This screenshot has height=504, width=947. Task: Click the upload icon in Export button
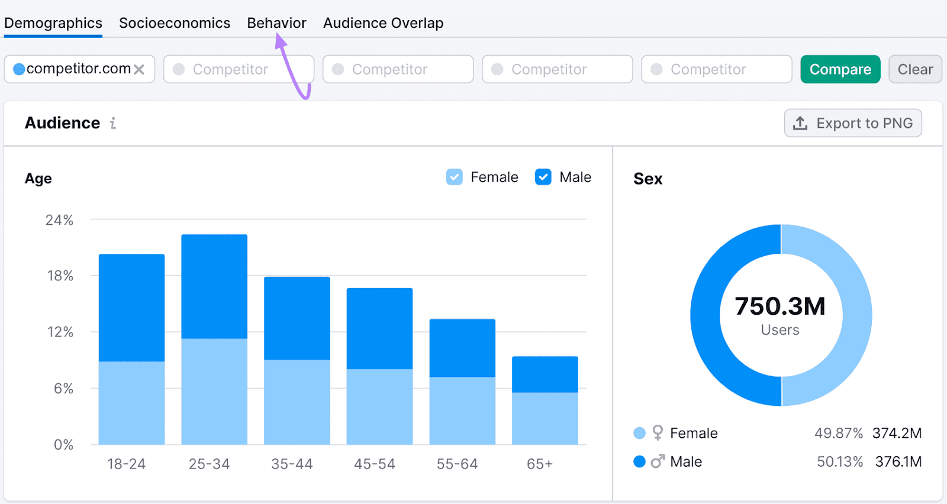pyautogui.click(x=800, y=123)
